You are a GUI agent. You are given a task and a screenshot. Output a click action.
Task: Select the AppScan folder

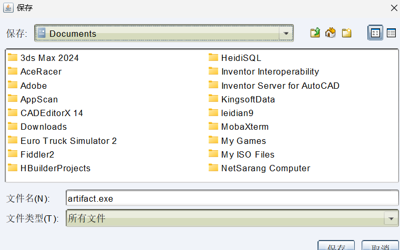click(33, 99)
